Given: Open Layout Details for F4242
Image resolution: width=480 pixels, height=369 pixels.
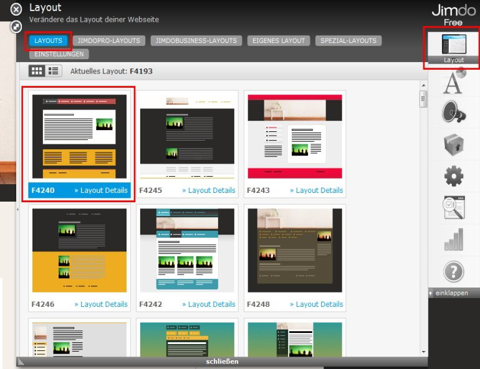Looking at the screenshot, I should click(x=209, y=304).
